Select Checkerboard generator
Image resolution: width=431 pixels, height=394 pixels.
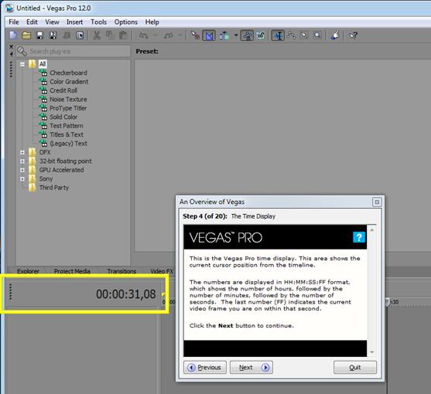point(68,73)
